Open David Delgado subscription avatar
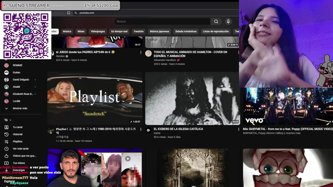 (x=7, y=80)
